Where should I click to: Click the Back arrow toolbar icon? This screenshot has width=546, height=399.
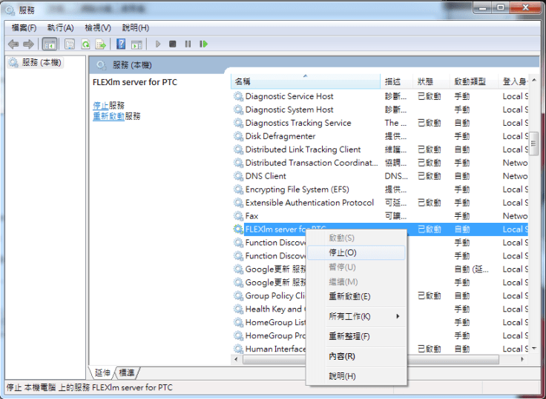tap(13, 44)
